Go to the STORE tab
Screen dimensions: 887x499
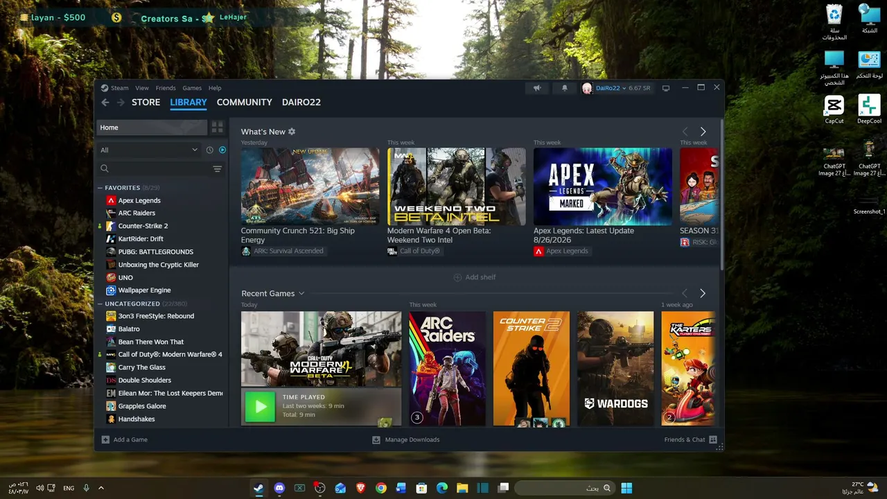tap(146, 102)
